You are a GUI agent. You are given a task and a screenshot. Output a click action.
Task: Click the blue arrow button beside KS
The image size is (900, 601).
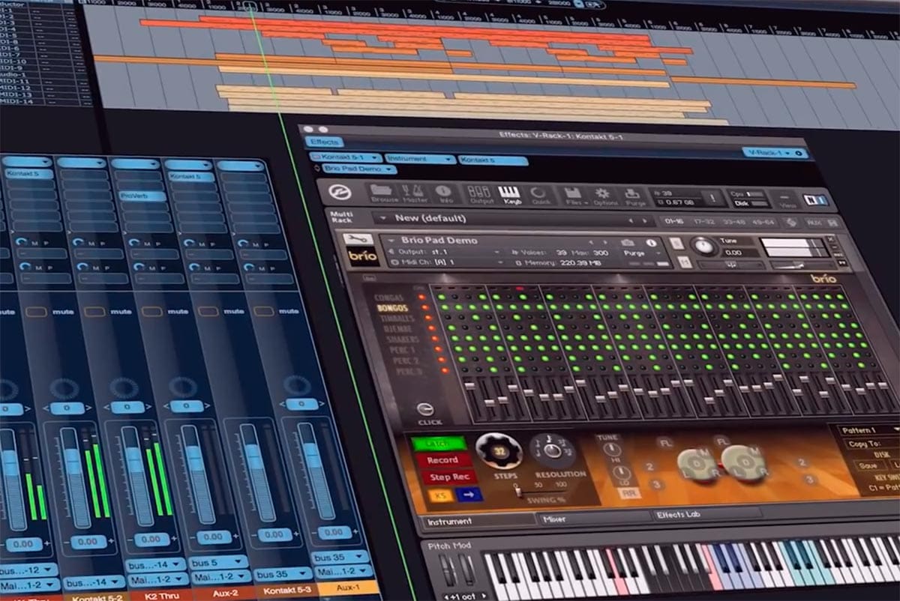469,495
